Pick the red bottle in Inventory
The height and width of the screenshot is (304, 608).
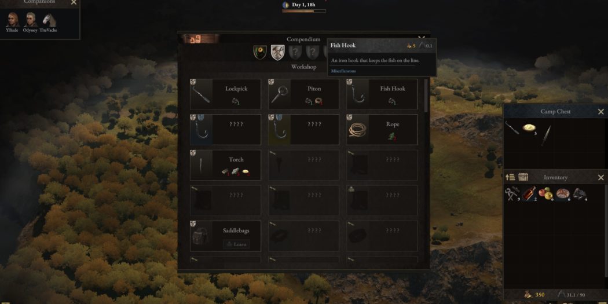[529, 193]
